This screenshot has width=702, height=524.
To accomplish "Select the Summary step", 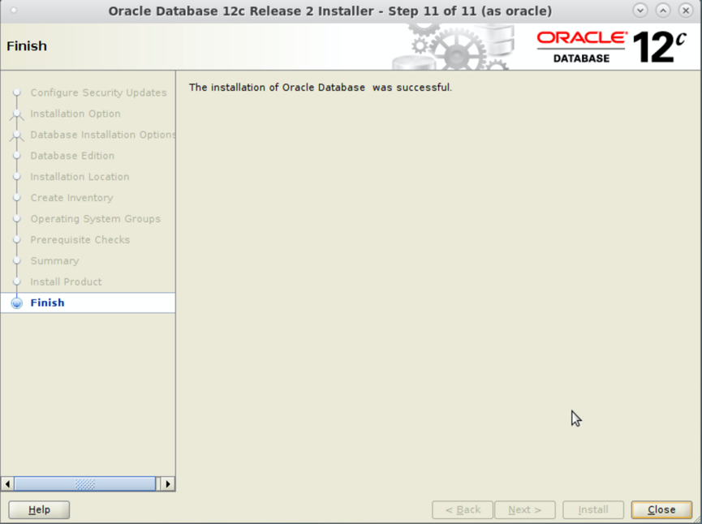I will pos(54,261).
